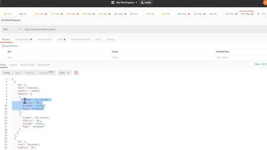Open the My Workspace dropdown
This screenshot has height=150, width=267.
tap(126, 2)
